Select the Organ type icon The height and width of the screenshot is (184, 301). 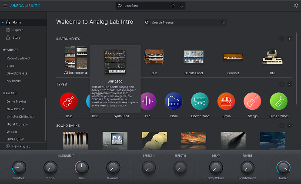(x=226, y=102)
